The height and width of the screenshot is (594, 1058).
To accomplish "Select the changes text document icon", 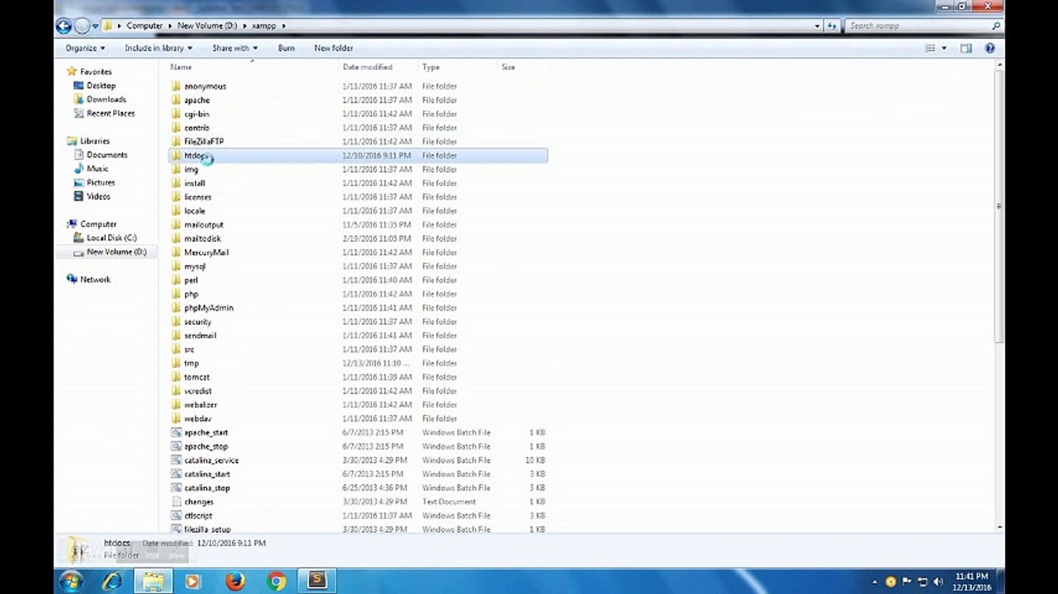I will (176, 502).
